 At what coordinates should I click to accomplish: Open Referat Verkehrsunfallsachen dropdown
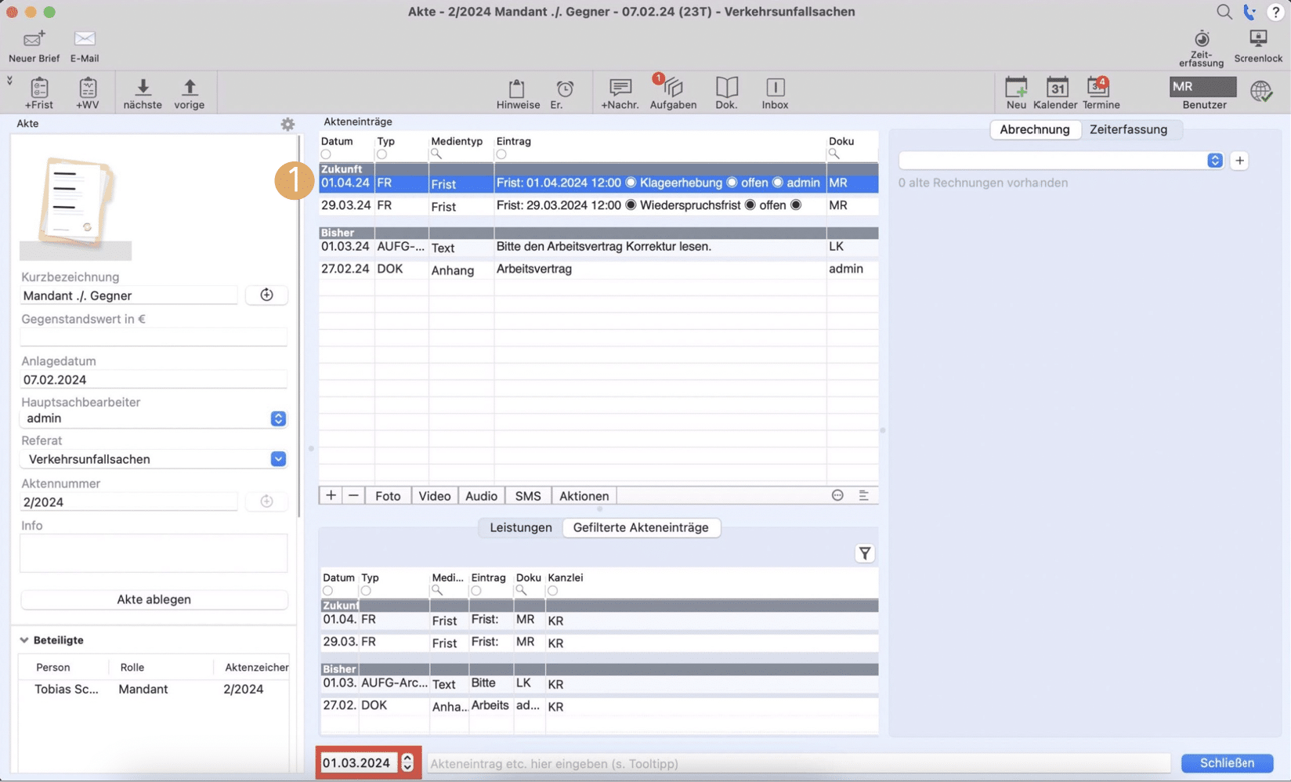pos(154,459)
